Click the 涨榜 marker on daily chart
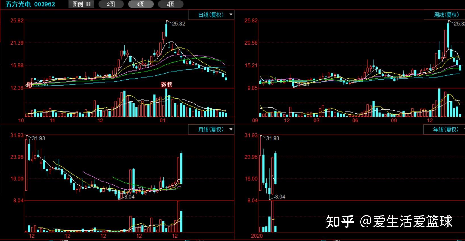 [167, 84]
